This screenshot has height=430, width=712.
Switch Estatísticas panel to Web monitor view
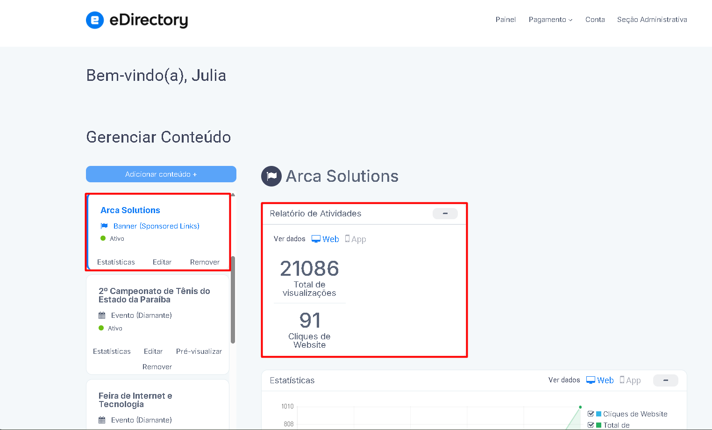coord(591,380)
